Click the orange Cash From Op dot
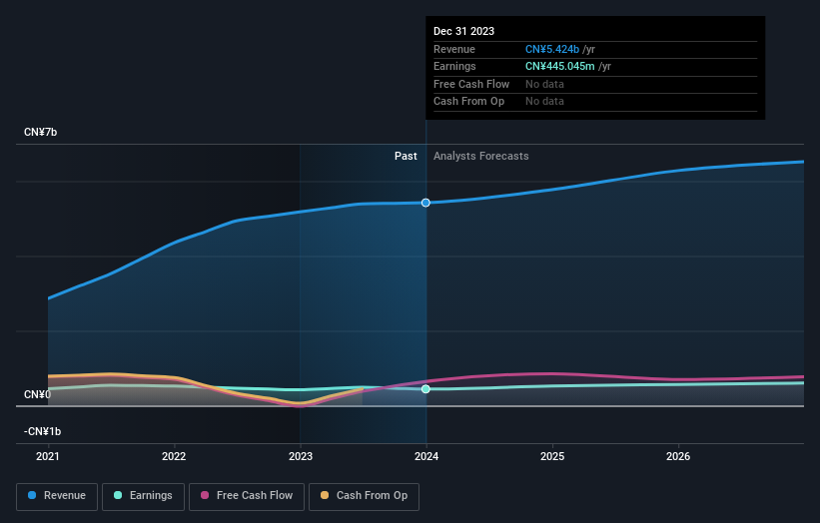820x523 pixels. (325, 495)
